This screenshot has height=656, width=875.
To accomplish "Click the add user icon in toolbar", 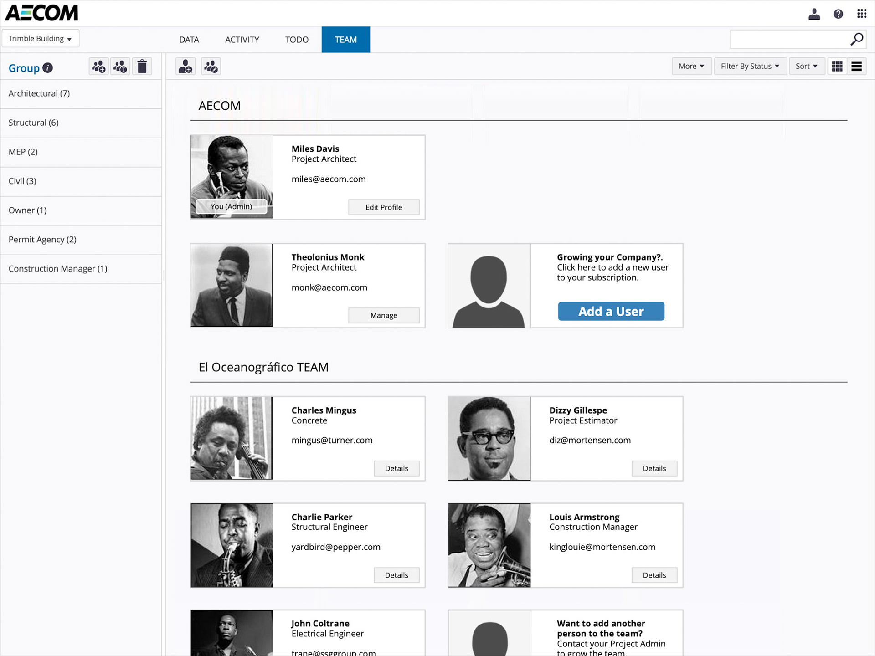I will (x=185, y=67).
